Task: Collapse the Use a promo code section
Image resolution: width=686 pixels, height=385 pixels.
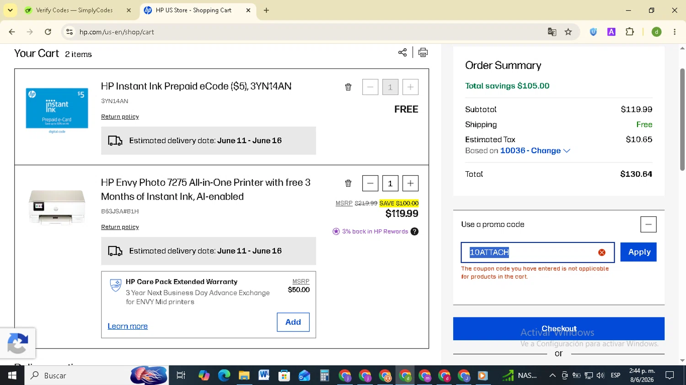Action: pos(648,224)
